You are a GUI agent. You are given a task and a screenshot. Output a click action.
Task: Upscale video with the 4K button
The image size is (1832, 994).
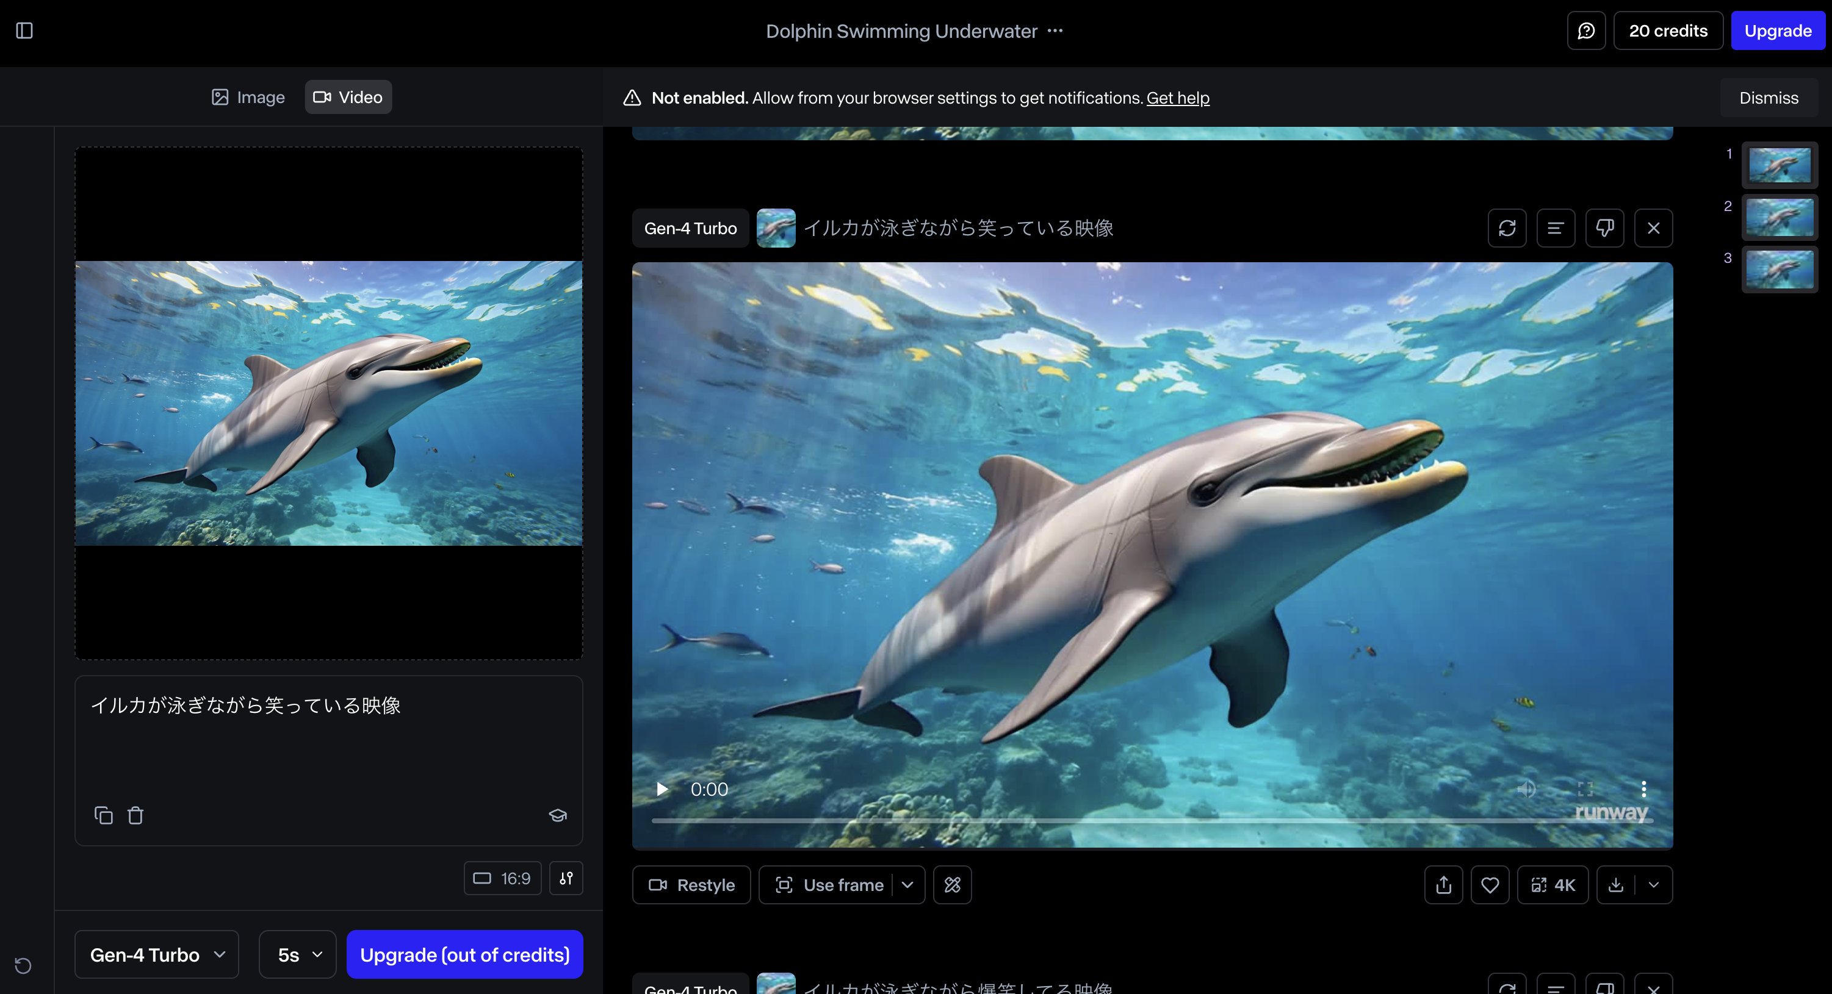click(1553, 885)
